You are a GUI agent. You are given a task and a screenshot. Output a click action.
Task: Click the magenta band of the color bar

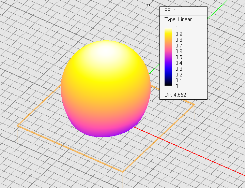coord(168,51)
